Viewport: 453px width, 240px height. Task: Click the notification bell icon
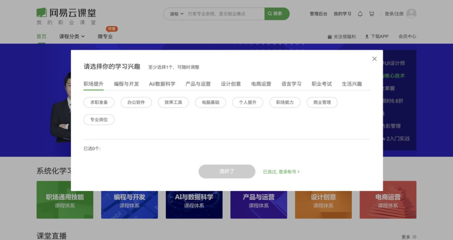[x=360, y=14]
